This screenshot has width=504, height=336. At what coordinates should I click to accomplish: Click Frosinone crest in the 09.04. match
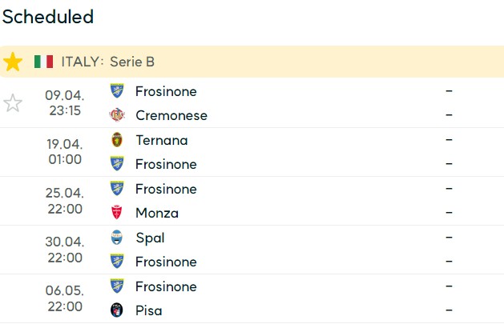click(x=117, y=91)
